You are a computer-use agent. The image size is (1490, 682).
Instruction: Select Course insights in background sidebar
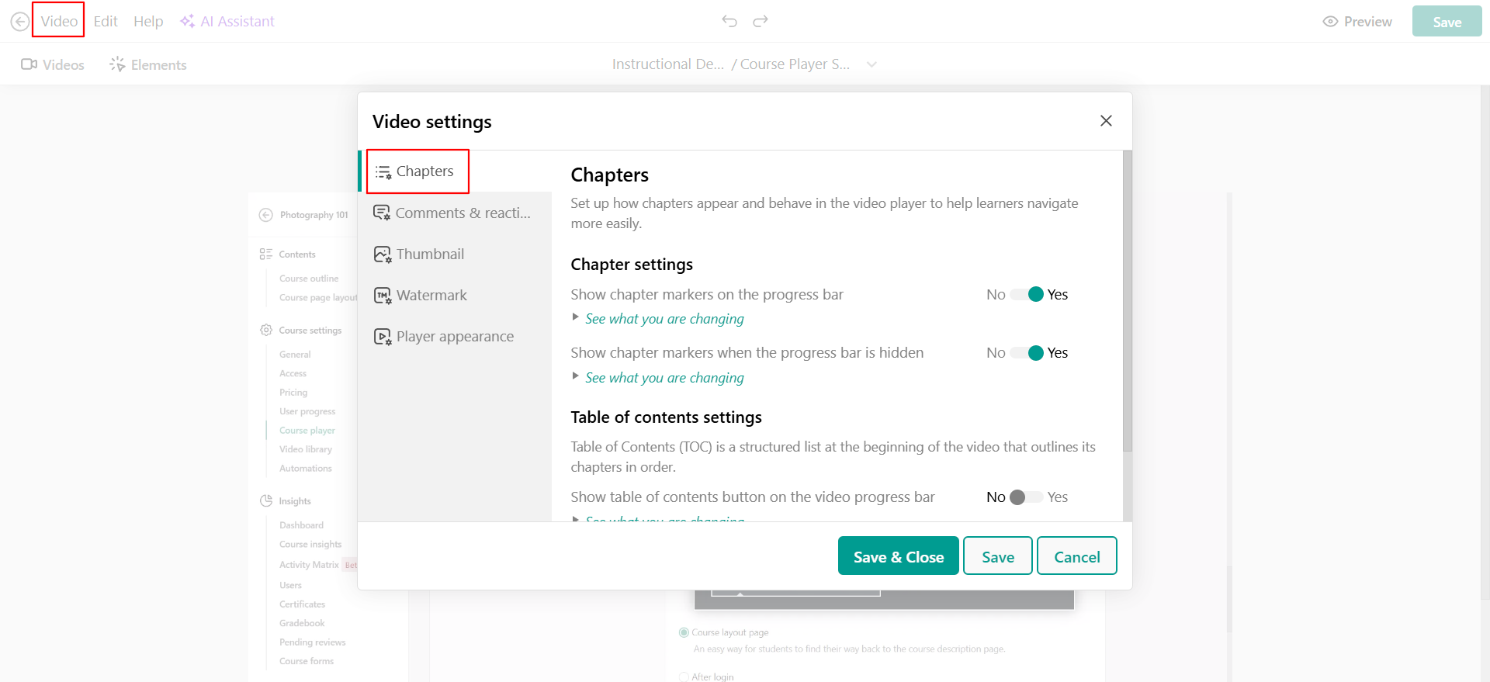[x=310, y=545]
